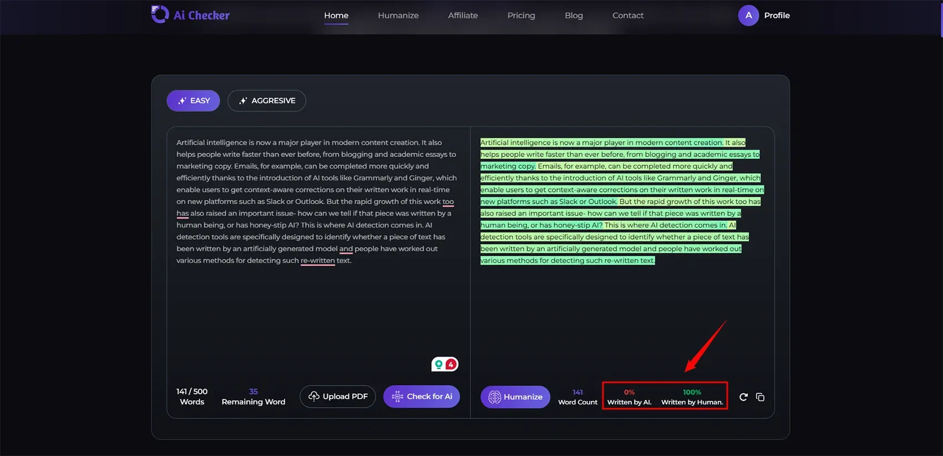Click the red 4 errors badge
Screen dimensions: 943x456
[452, 364]
